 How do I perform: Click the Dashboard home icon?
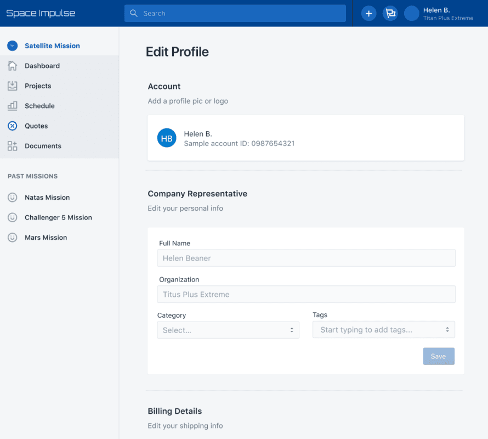click(x=12, y=66)
